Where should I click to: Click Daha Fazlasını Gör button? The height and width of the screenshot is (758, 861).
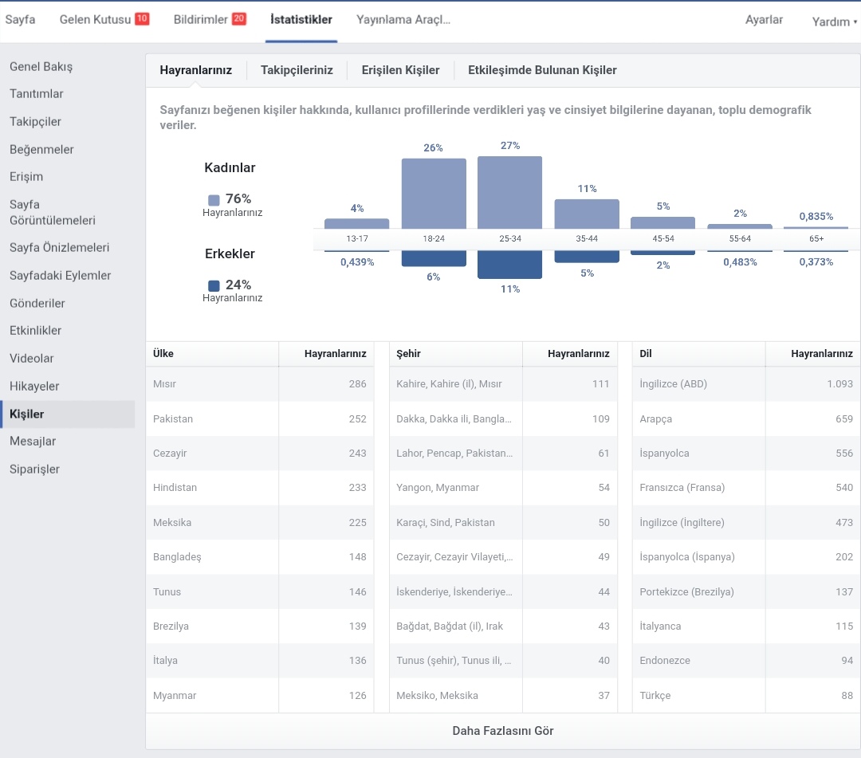tap(502, 731)
